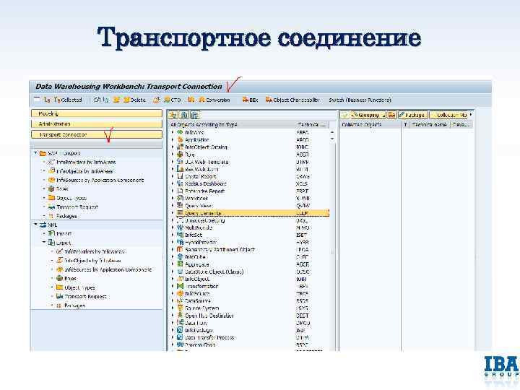Click the Package button
The width and height of the screenshot is (520, 390).
413,115
